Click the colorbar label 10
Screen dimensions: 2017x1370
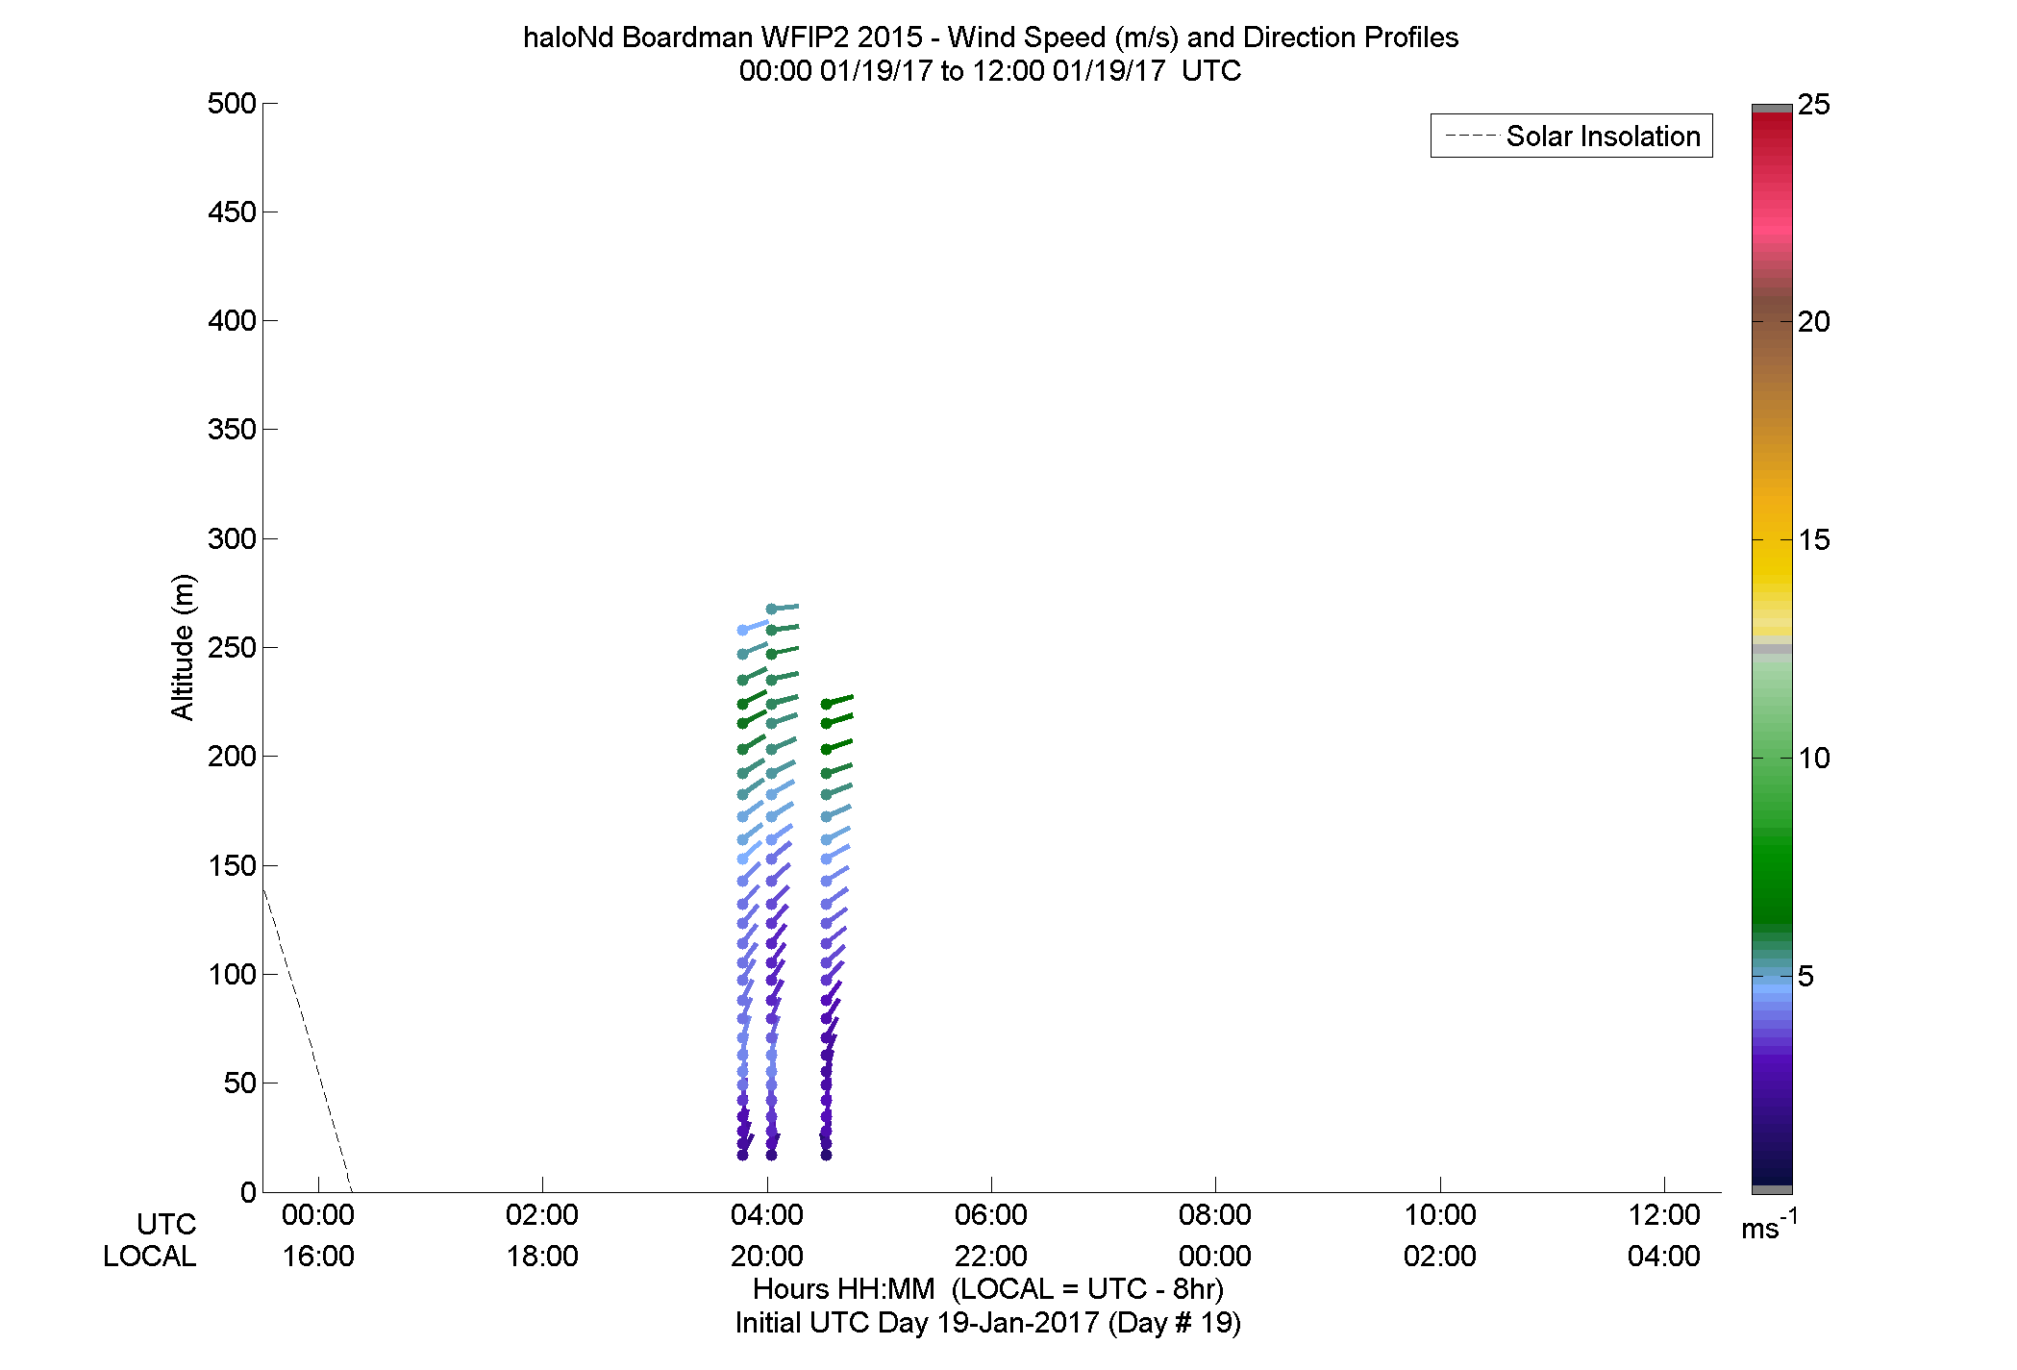[x=1814, y=758]
